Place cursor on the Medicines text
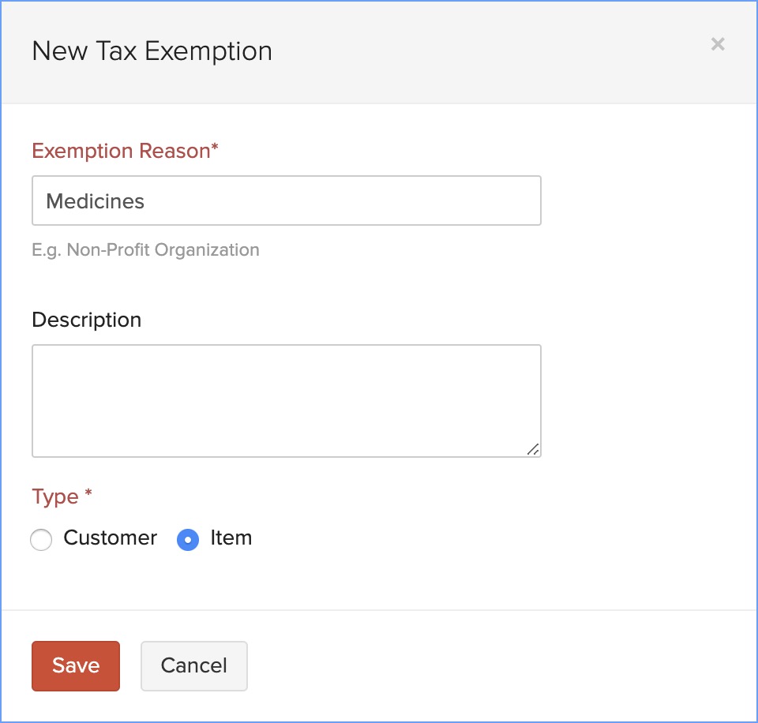758x723 pixels. (x=96, y=201)
